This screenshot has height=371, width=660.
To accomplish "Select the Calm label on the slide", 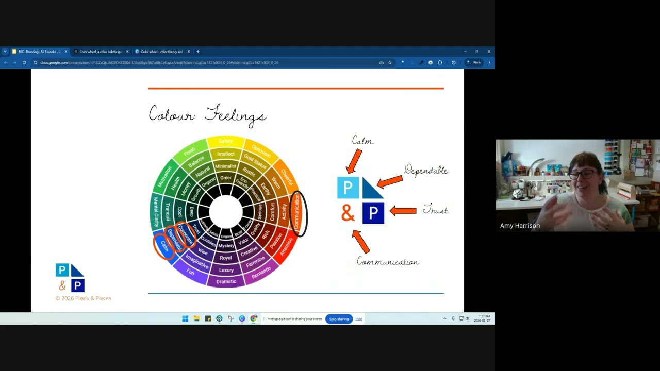I will click(362, 141).
